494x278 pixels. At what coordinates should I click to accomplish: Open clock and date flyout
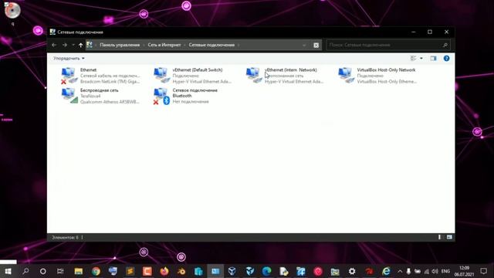[464, 271]
